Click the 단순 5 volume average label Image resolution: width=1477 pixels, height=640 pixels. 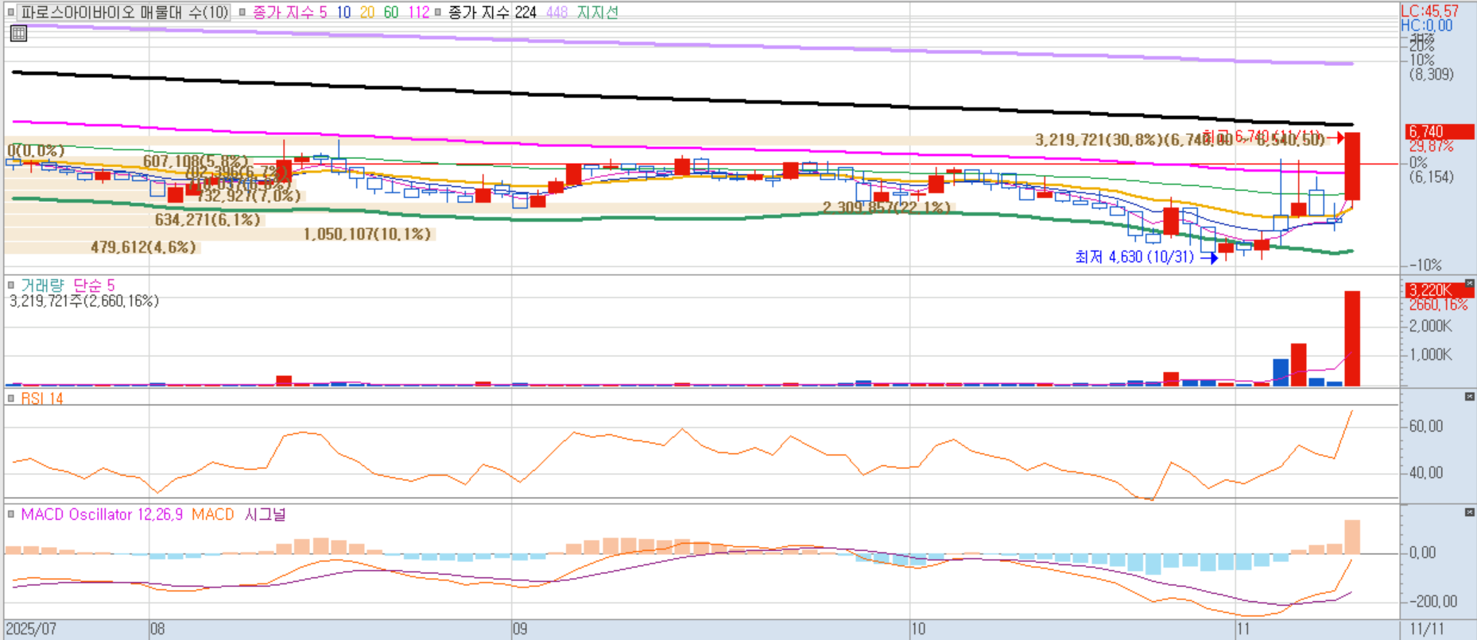pos(94,285)
